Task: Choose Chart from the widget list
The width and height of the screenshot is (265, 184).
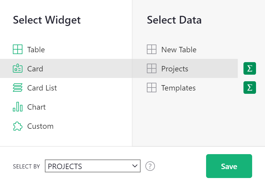Action: point(36,107)
